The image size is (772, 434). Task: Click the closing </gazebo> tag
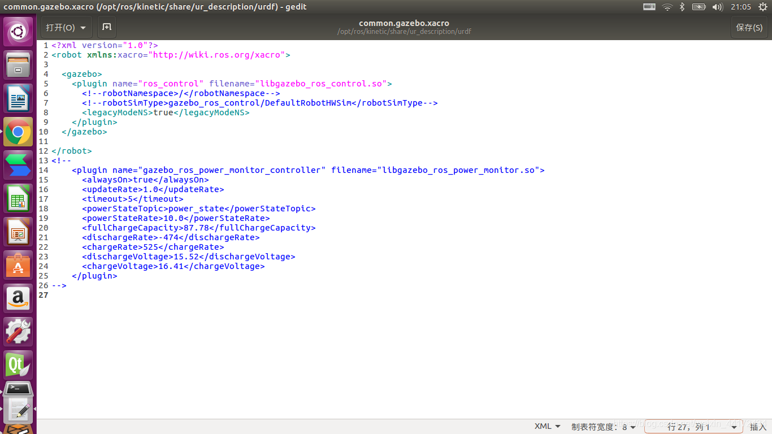[x=84, y=132]
